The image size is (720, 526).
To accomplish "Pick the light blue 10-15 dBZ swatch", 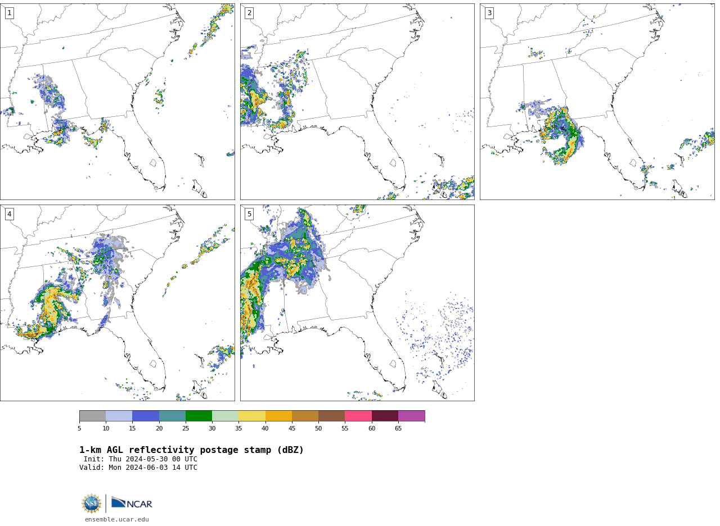I will point(119,416).
